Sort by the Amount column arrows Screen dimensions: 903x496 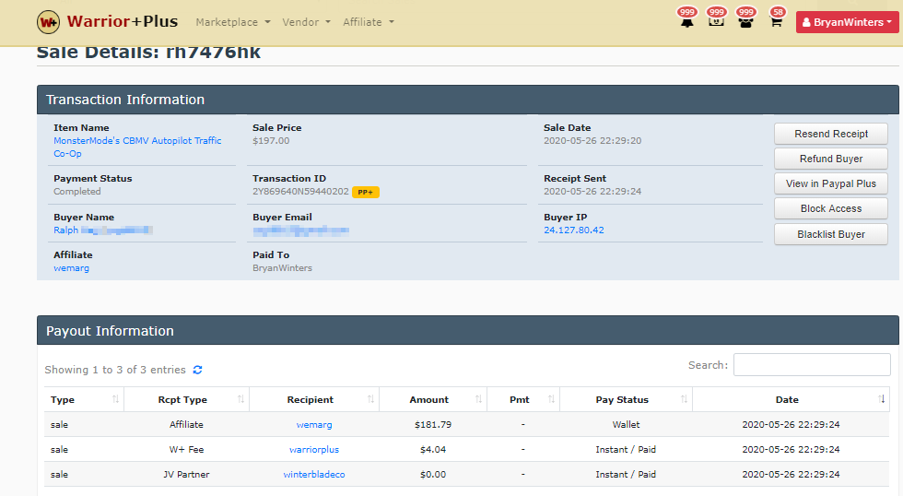pos(478,399)
